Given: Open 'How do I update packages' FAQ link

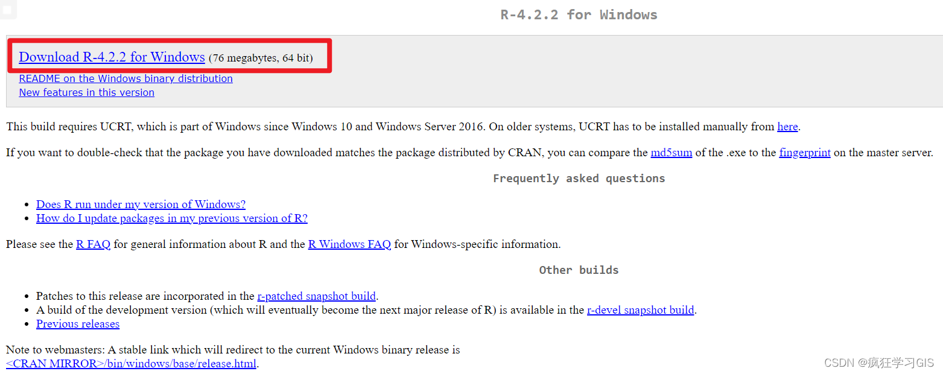Looking at the screenshot, I should (171, 218).
